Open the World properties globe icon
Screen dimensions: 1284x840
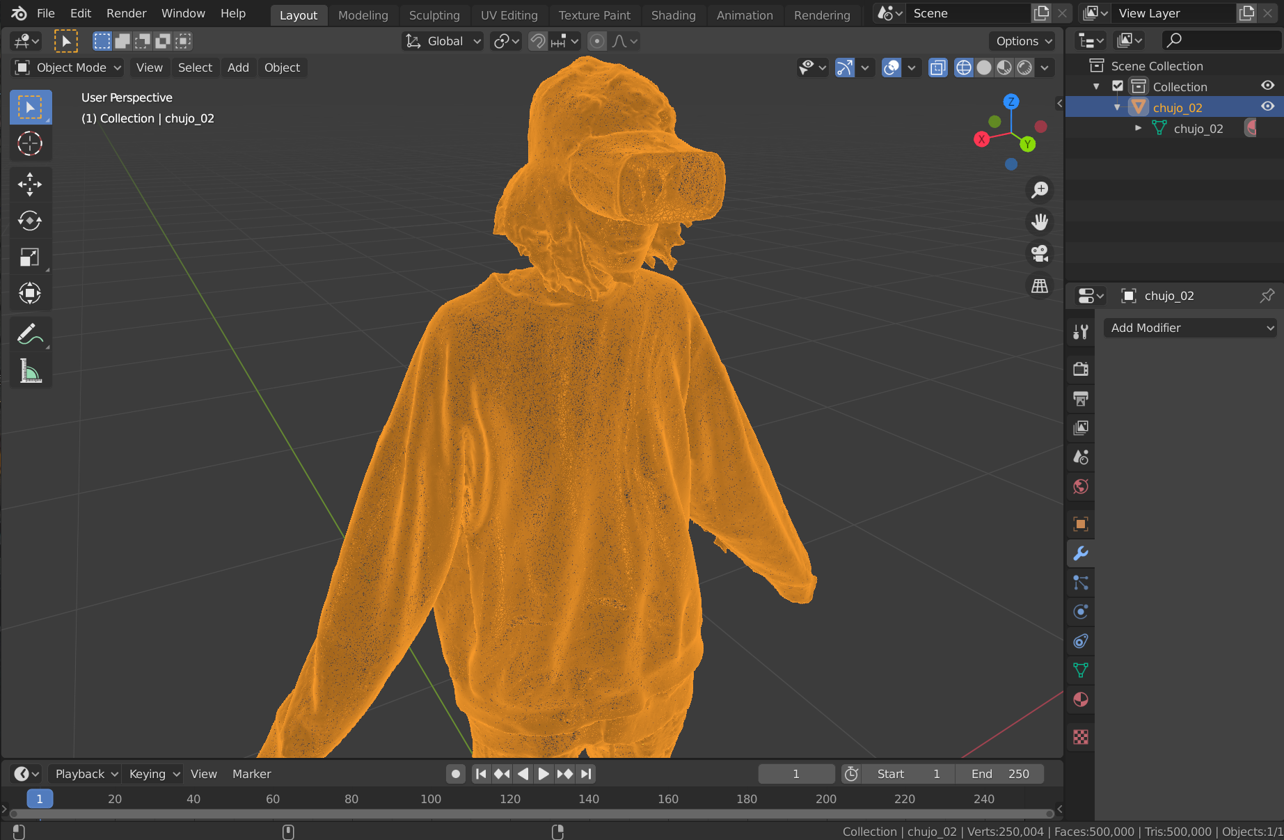tap(1081, 486)
